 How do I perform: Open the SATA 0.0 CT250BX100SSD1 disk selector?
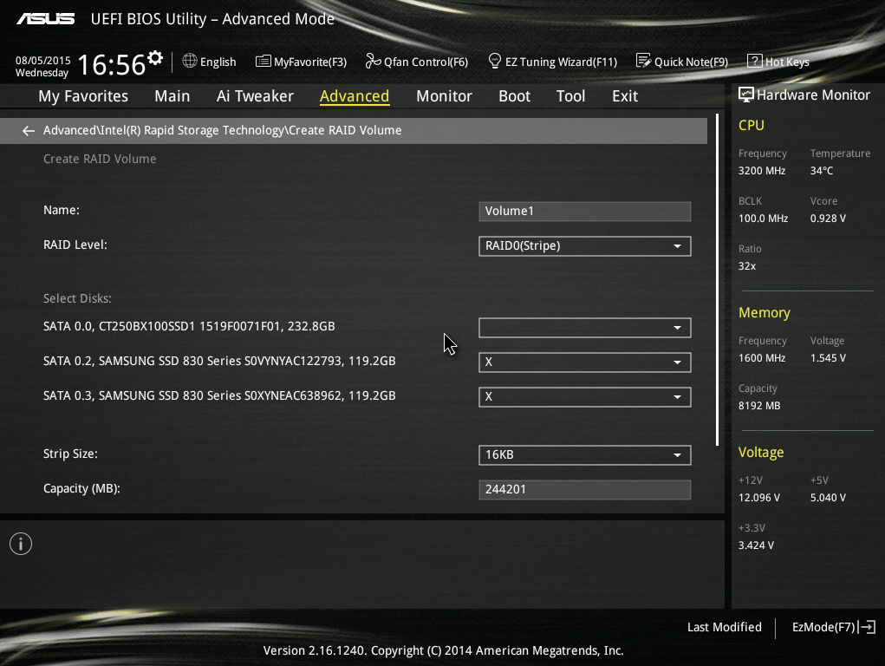(585, 328)
